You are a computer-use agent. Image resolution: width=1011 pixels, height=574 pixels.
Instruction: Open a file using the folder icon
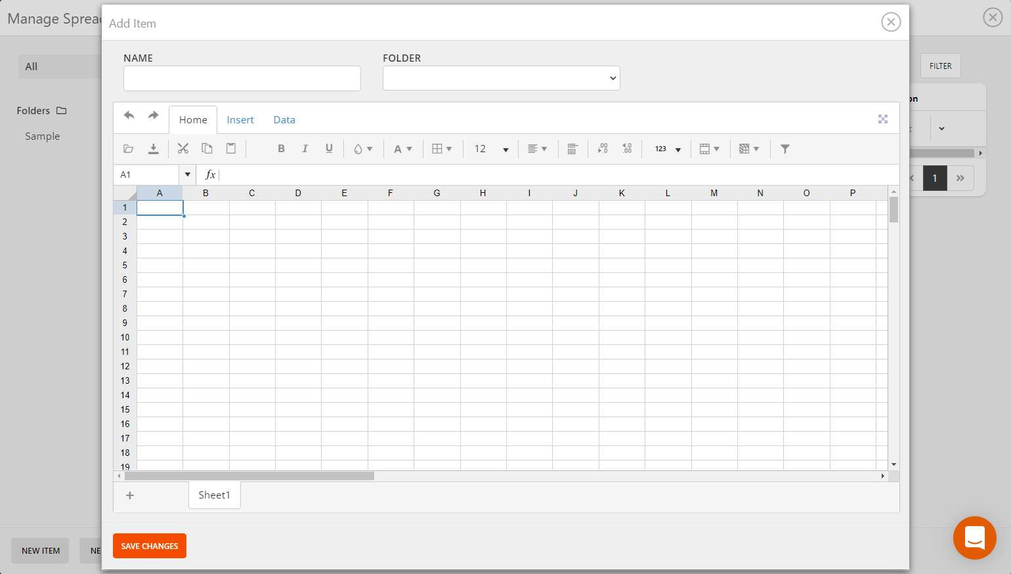[128, 148]
